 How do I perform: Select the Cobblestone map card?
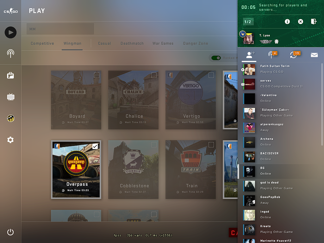pos(133,170)
